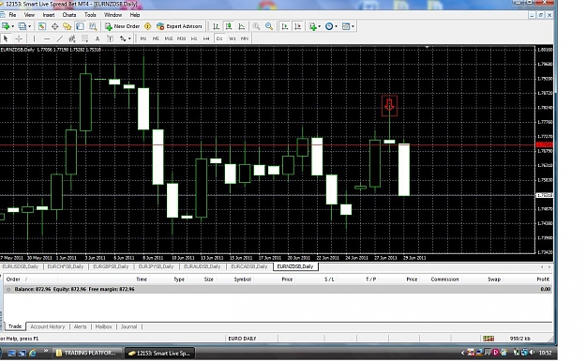
Task: Open the Tools menu
Action: coord(90,15)
